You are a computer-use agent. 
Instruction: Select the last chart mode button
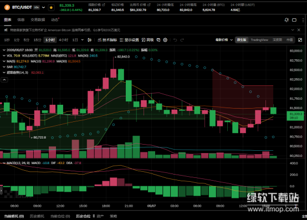click(289, 40)
